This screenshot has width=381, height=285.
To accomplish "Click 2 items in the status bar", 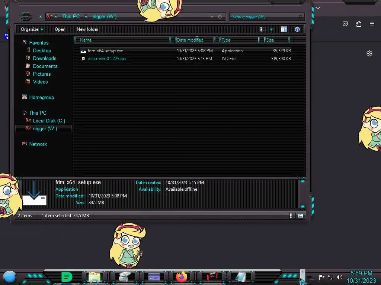I will point(25,216).
